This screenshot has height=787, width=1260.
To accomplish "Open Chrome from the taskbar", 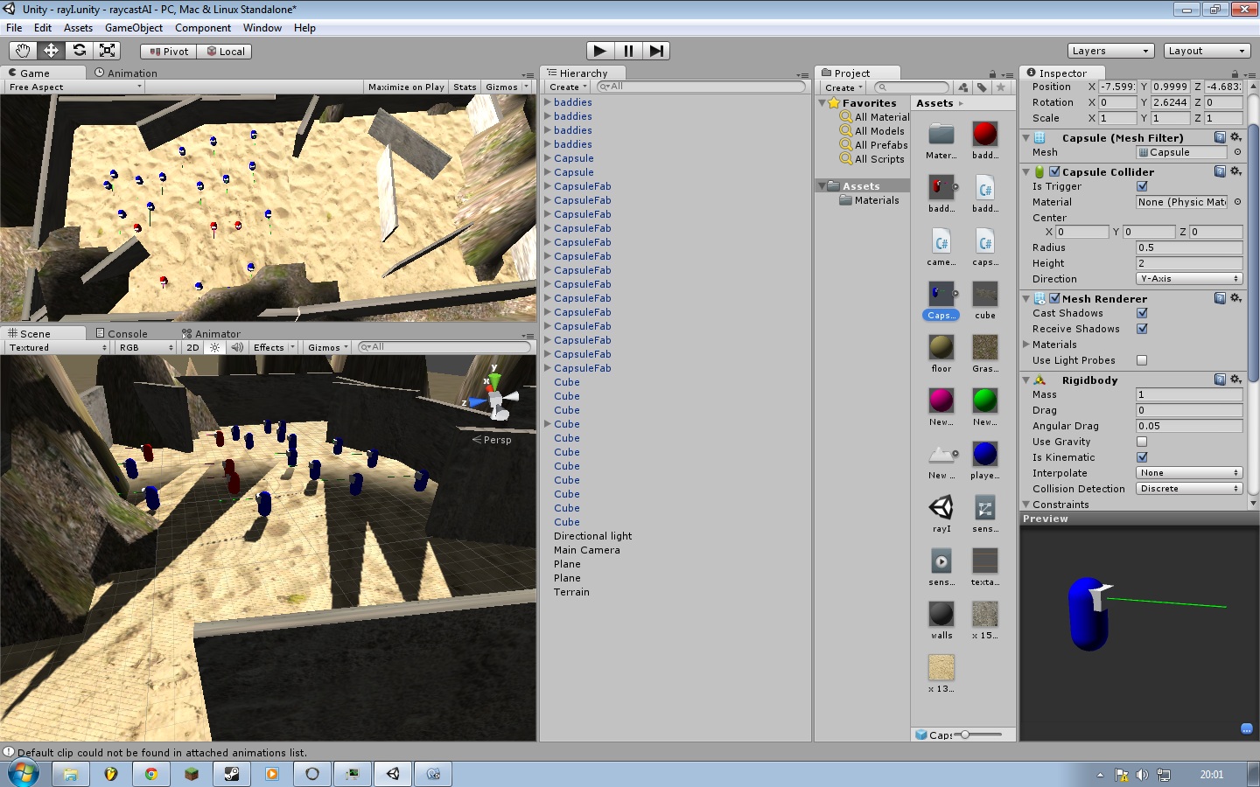I will (151, 774).
